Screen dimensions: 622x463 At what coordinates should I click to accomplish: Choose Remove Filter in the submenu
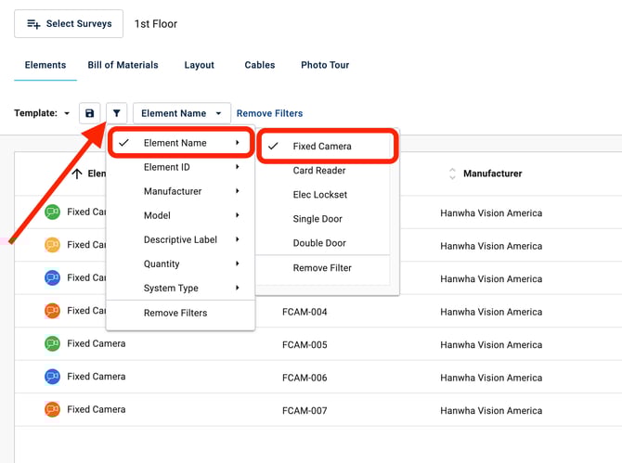(x=322, y=268)
